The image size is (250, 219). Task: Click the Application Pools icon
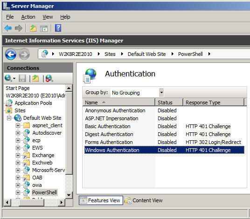pos(9,103)
